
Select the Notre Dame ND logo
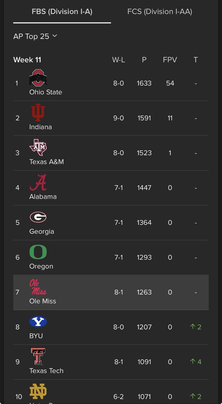point(38,392)
